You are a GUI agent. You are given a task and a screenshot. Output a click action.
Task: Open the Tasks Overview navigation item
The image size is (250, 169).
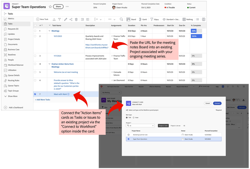(129, 86)
